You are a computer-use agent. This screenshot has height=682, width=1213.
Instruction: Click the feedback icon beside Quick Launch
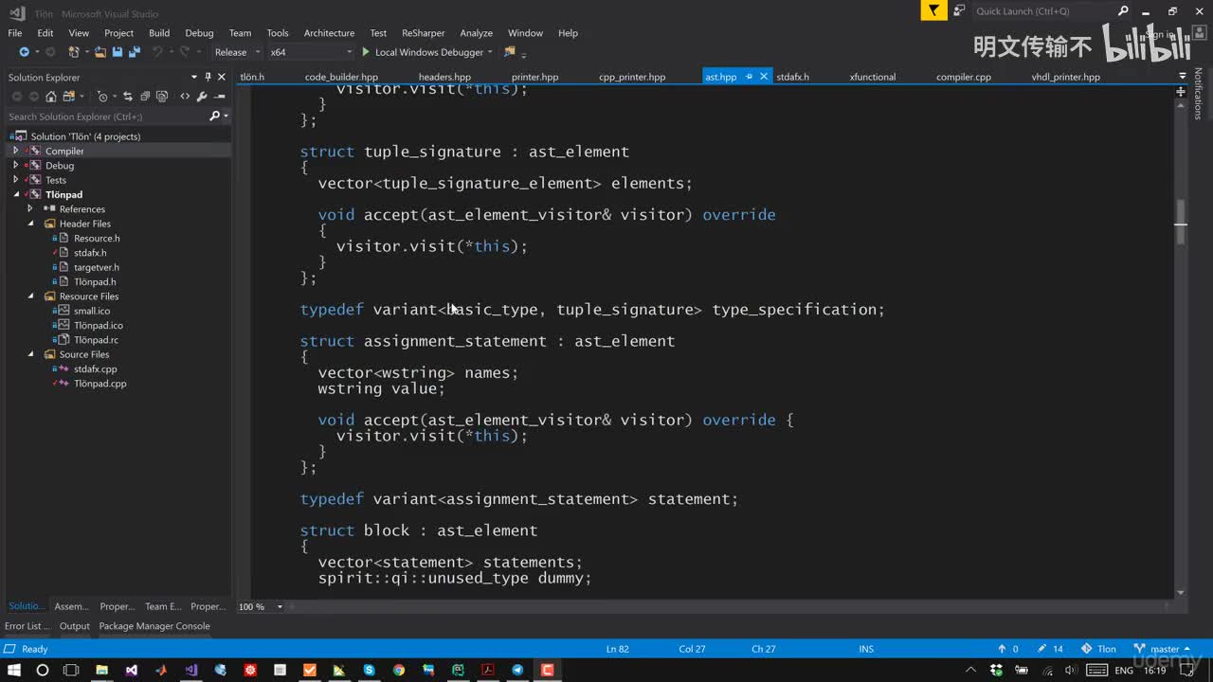coord(959,11)
